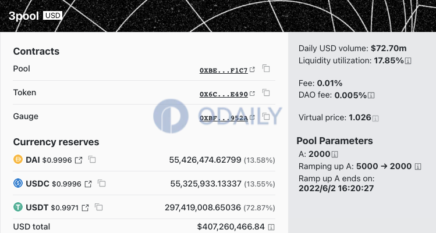Select USDC reserve amount 55,325,933.13337
The image size is (436, 233).
tap(205, 184)
